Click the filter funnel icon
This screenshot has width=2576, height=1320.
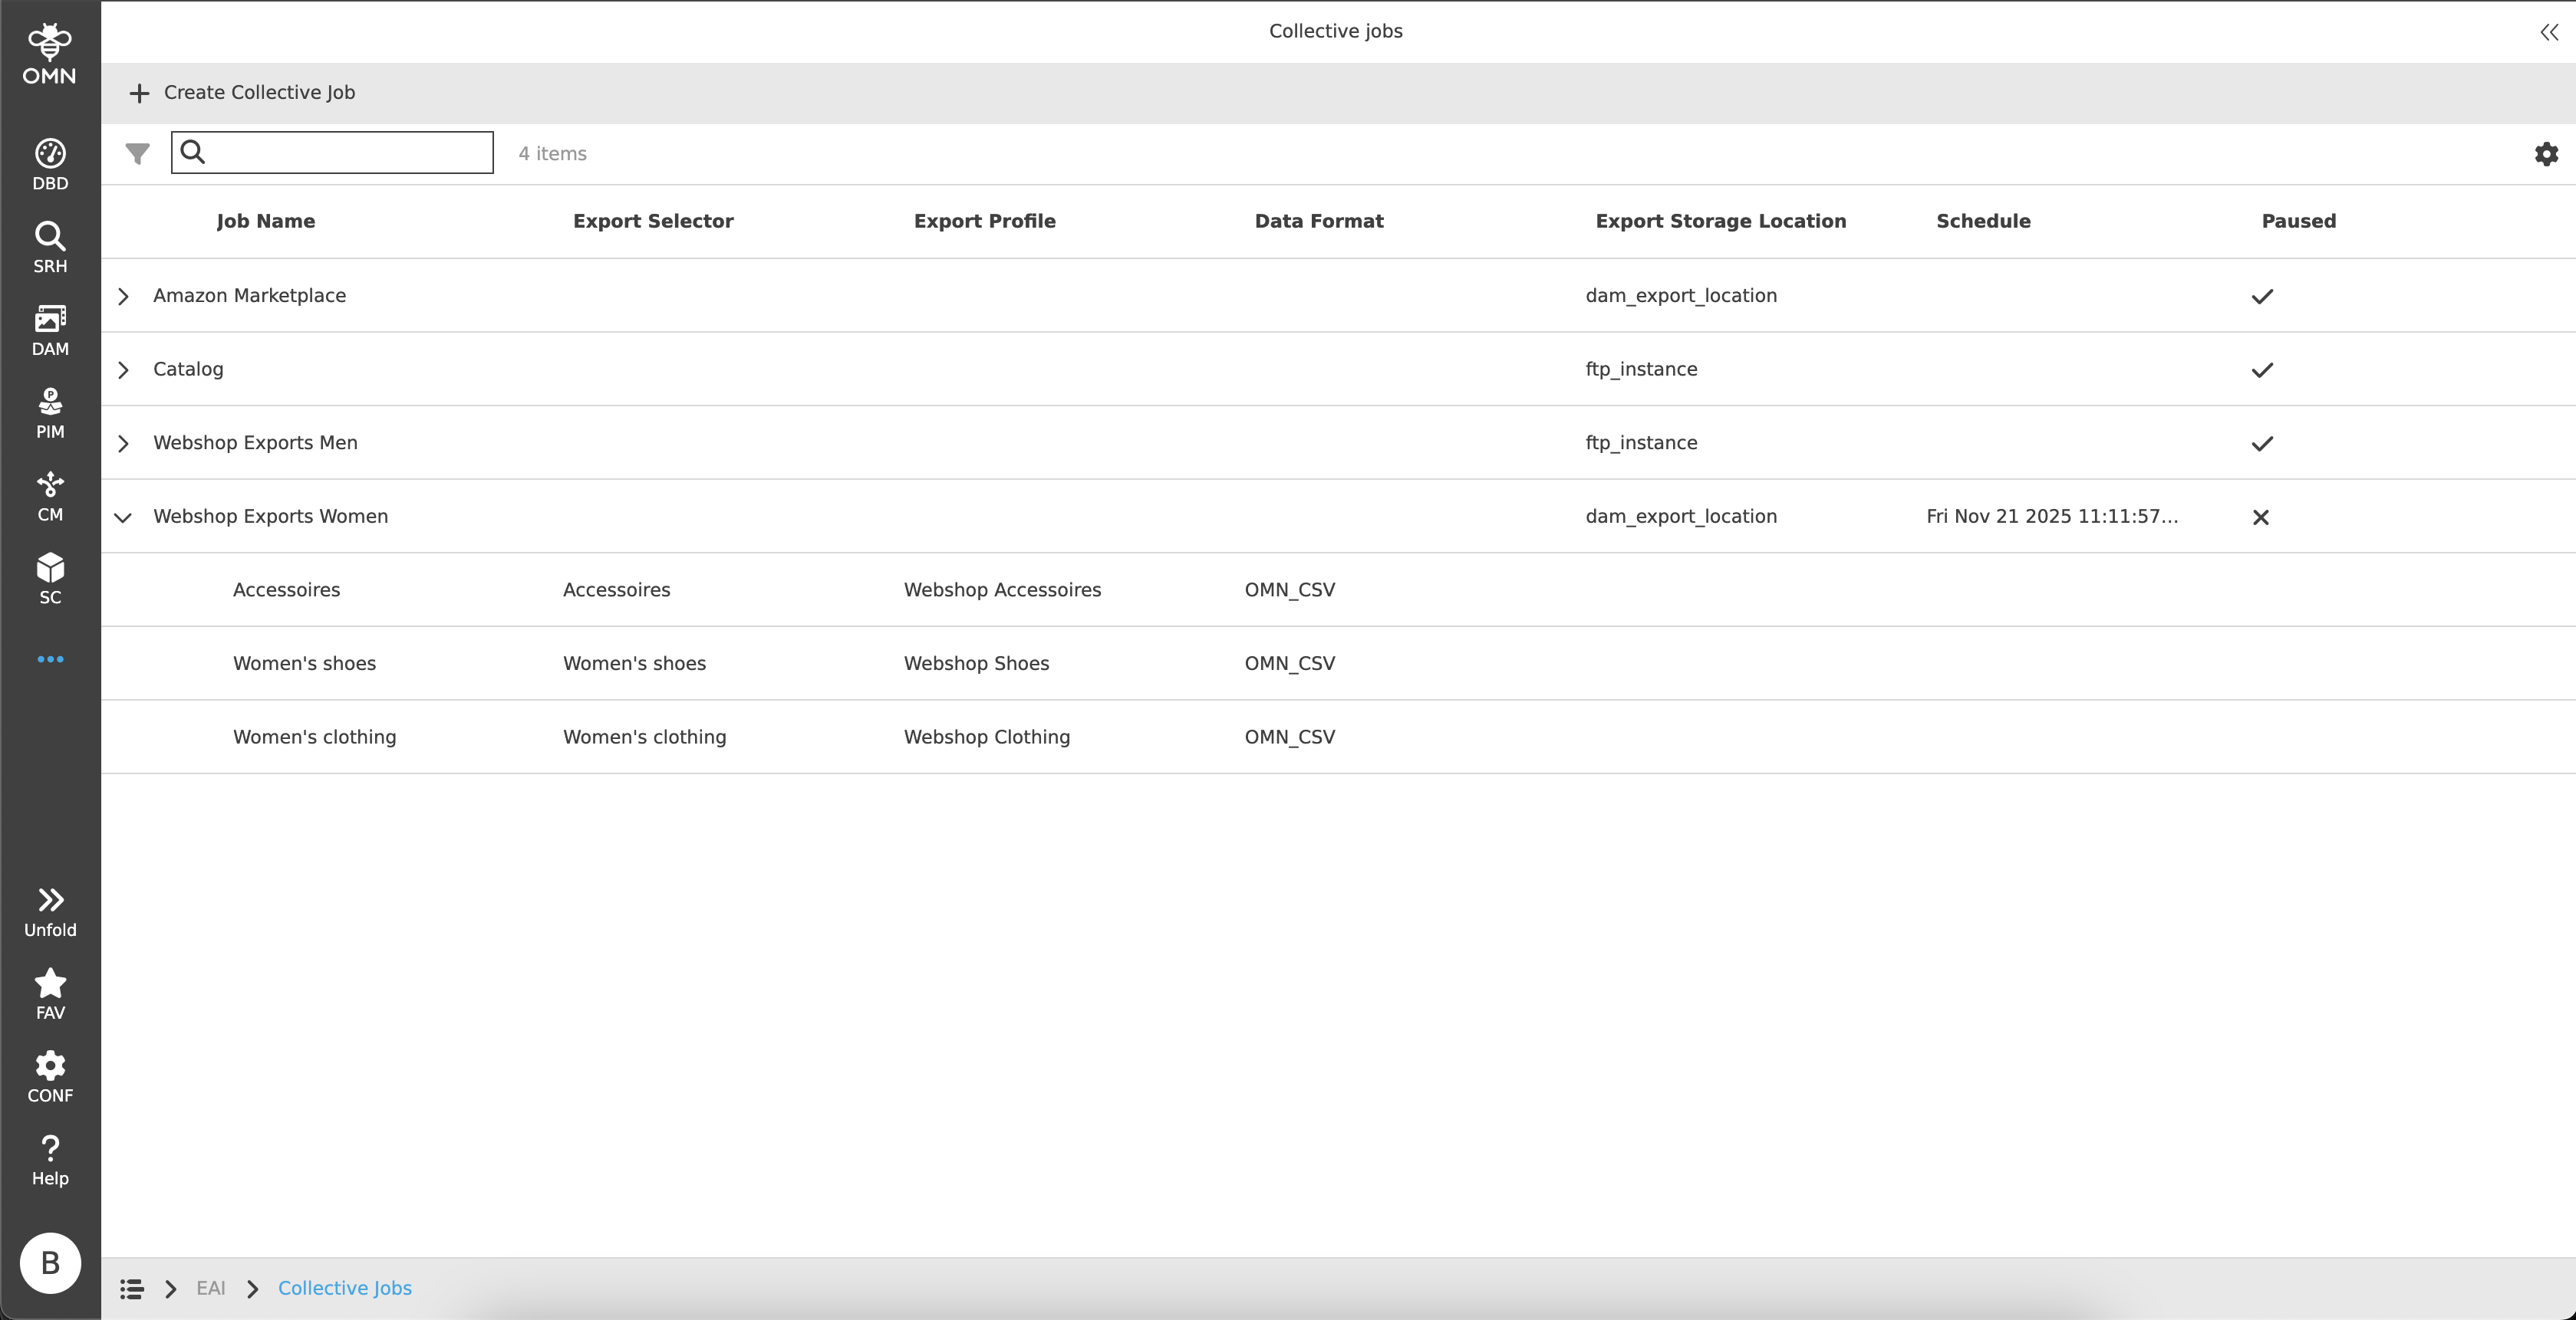137,153
